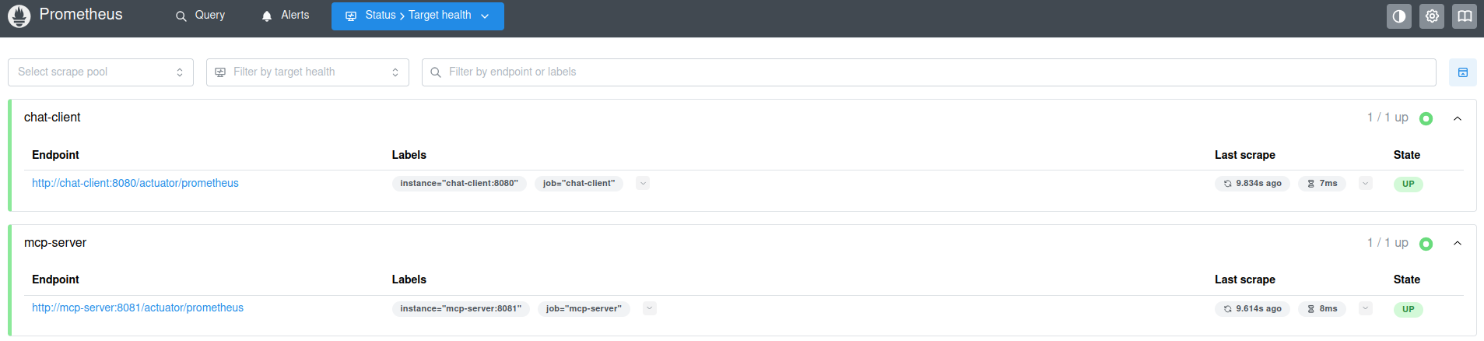1484x341 pixels.
Task: Open the documentation book icon
Action: [x=1464, y=16]
